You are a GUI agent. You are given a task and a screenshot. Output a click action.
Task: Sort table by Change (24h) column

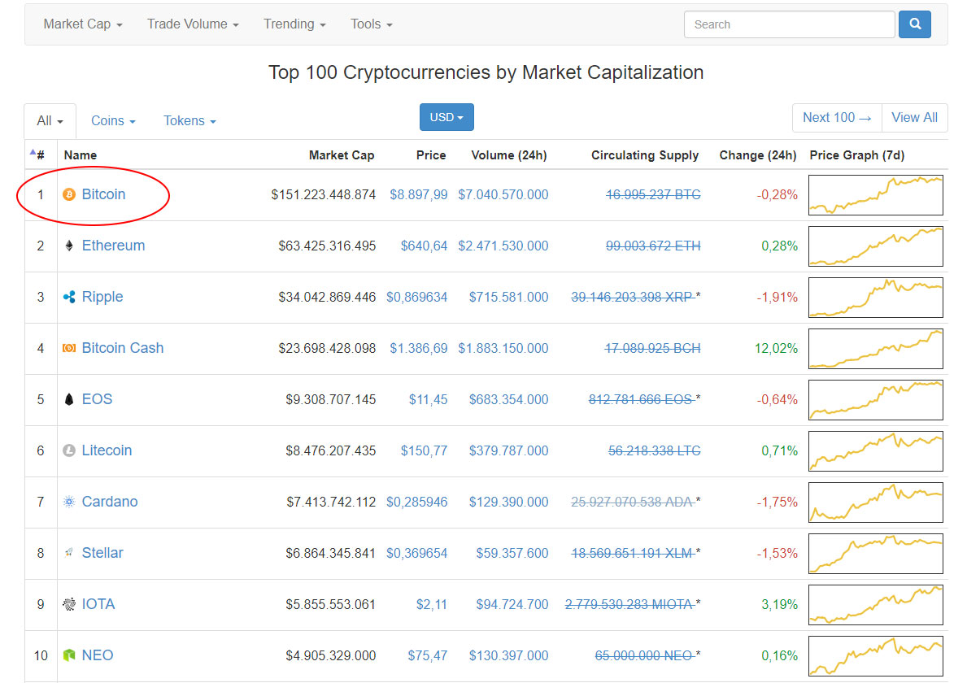point(757,155)
